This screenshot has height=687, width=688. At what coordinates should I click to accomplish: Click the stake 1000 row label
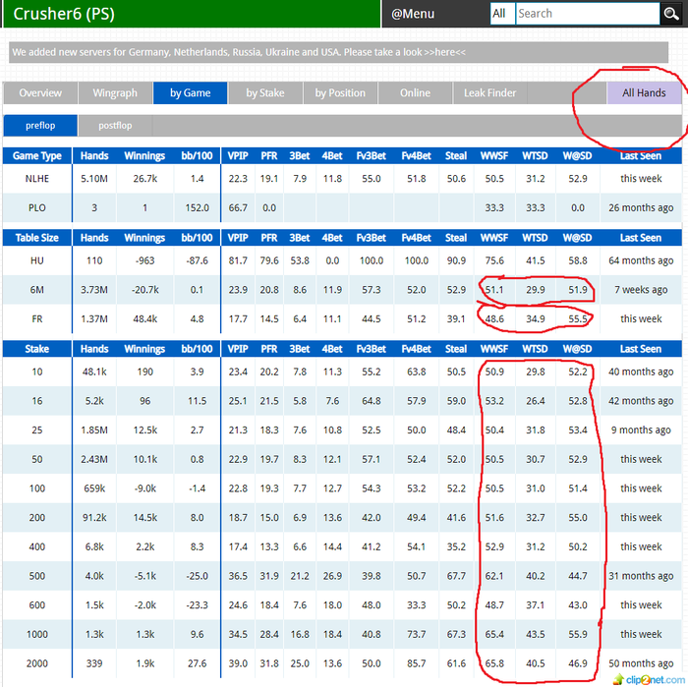(37, 634)
